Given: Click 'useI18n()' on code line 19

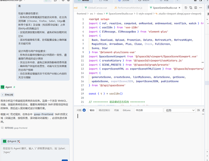Looking at the screenshot, I should (x=116, y=94).
